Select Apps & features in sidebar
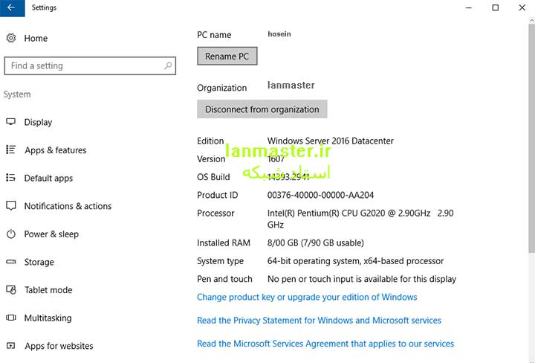The width and height of the screenshot is (535, 363). click(x=56, y=150)
